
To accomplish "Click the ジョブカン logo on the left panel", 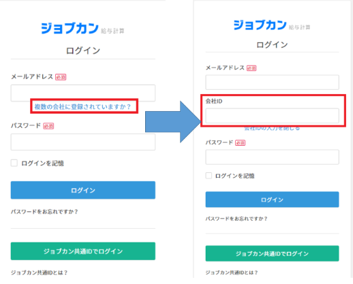I will [82, 29].
